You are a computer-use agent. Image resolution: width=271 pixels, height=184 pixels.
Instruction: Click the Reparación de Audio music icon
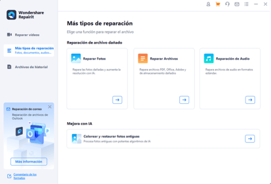click(209, 58)
